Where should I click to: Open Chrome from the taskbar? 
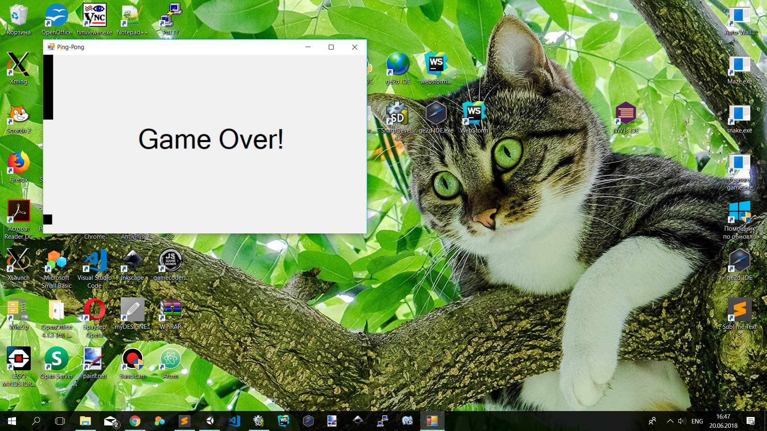(135, 421)
